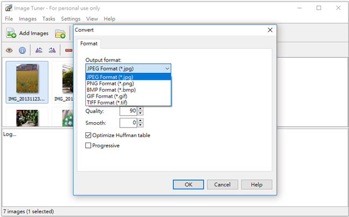Uncheck Optimize Huffman table

pos(89,135)
